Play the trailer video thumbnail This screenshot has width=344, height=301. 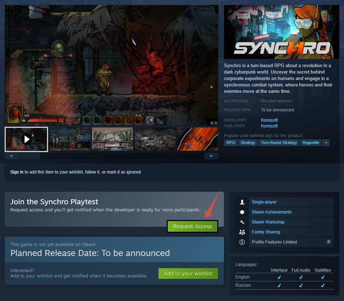(x=26, y=139)
